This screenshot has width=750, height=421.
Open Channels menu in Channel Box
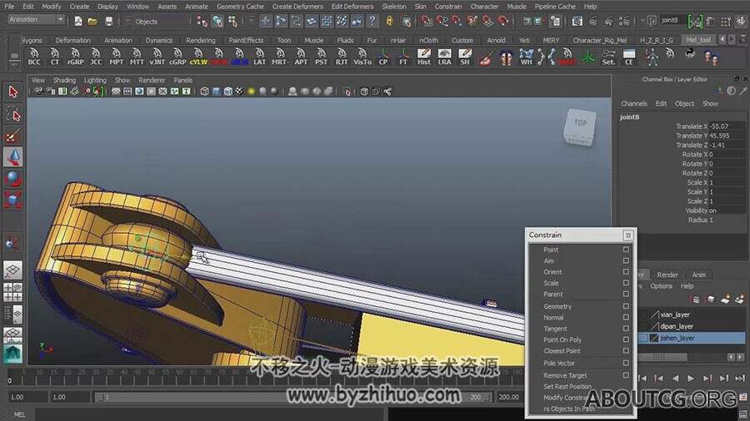coord(634,103)
